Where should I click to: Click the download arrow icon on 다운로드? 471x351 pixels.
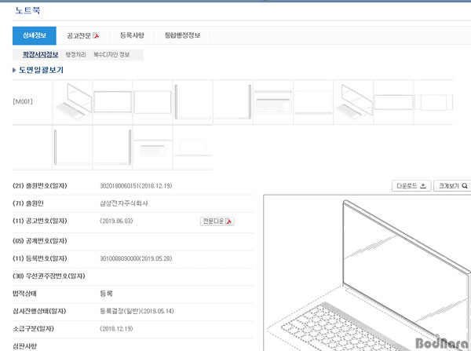[423, 186]
